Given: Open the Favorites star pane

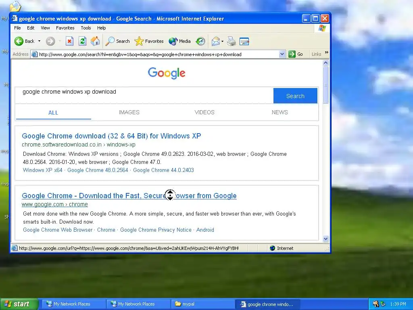Looking at the screenshot, I should point(149,41).
